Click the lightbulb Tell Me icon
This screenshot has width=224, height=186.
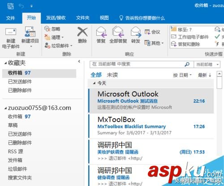click(x=121, y=18)
